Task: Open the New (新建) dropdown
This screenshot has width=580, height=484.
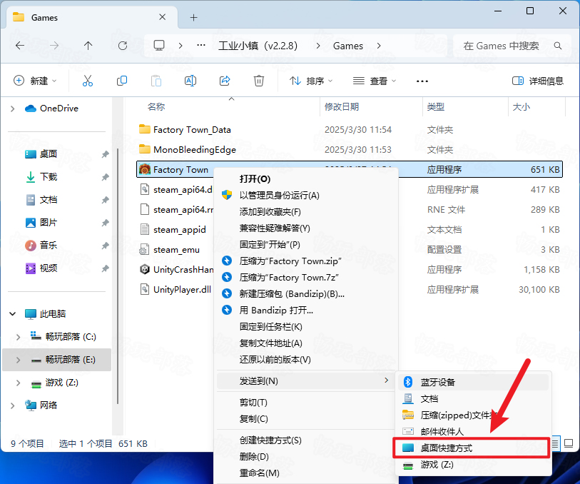Action: [35, 81]
